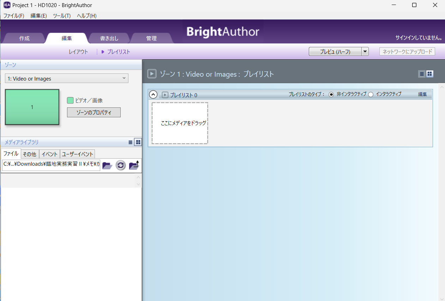This screenshot has height=301, width=445.
Task: Click the export folder icon with arrow
Action: [134, 165]
